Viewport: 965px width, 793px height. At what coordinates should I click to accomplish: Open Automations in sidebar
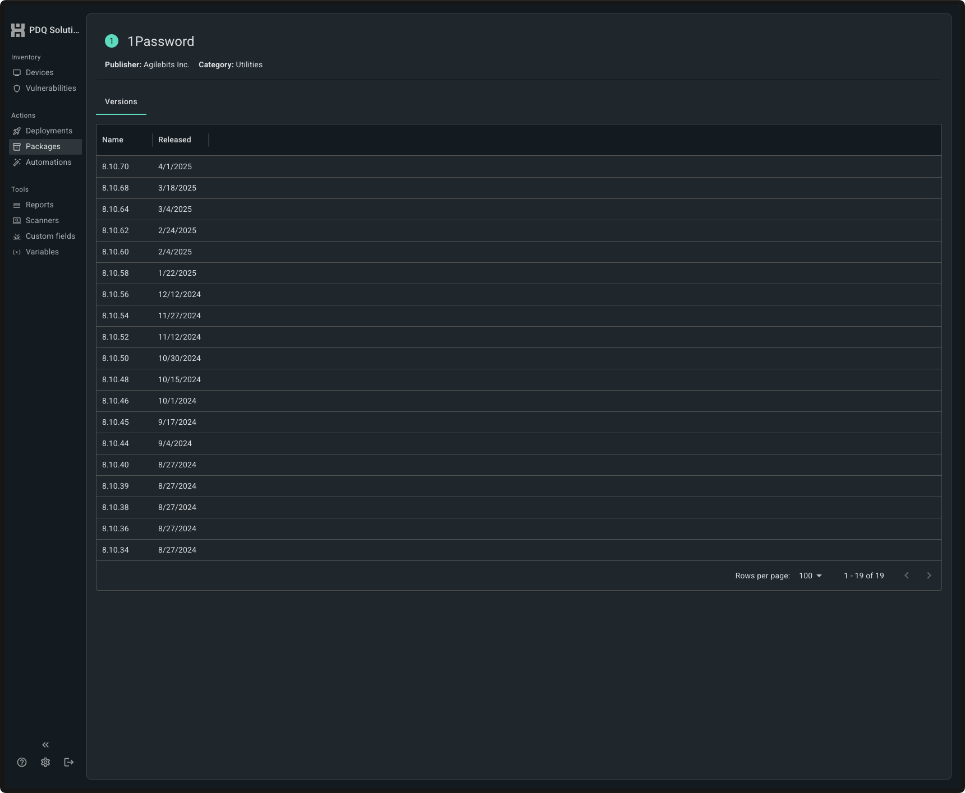[45, 163]
